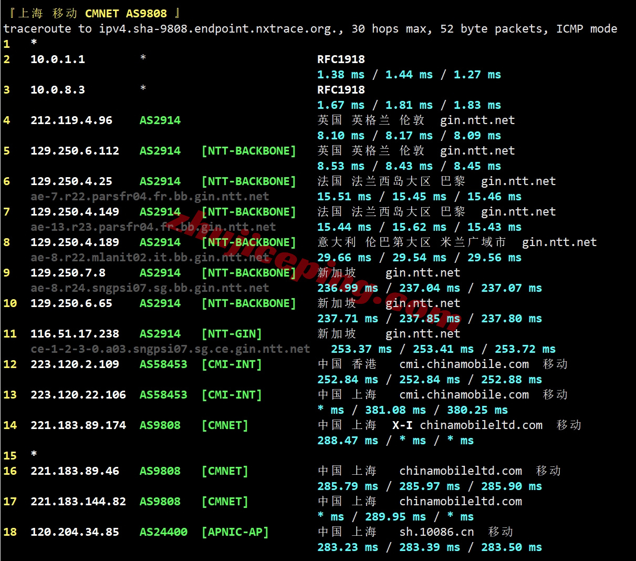Click the latency value '283.23 ms'
636x561 pixels.
point(348,547)
